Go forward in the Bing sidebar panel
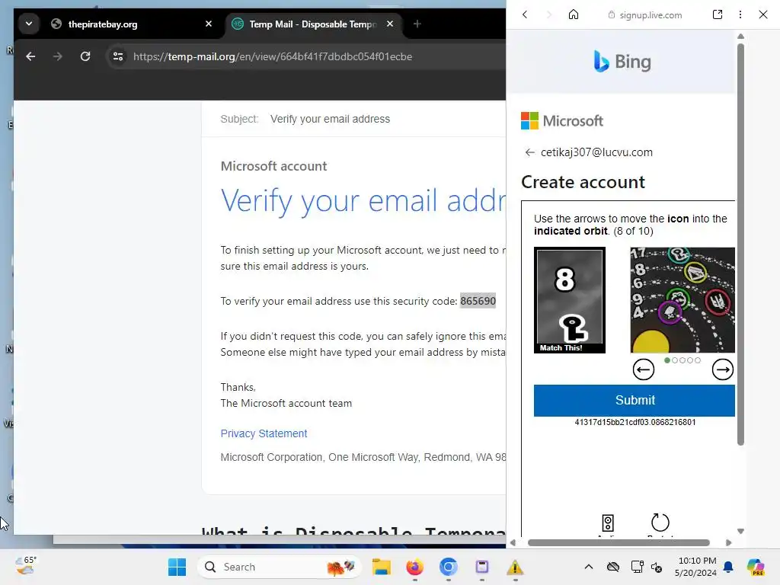780x585 pixels. pos(548,14)
